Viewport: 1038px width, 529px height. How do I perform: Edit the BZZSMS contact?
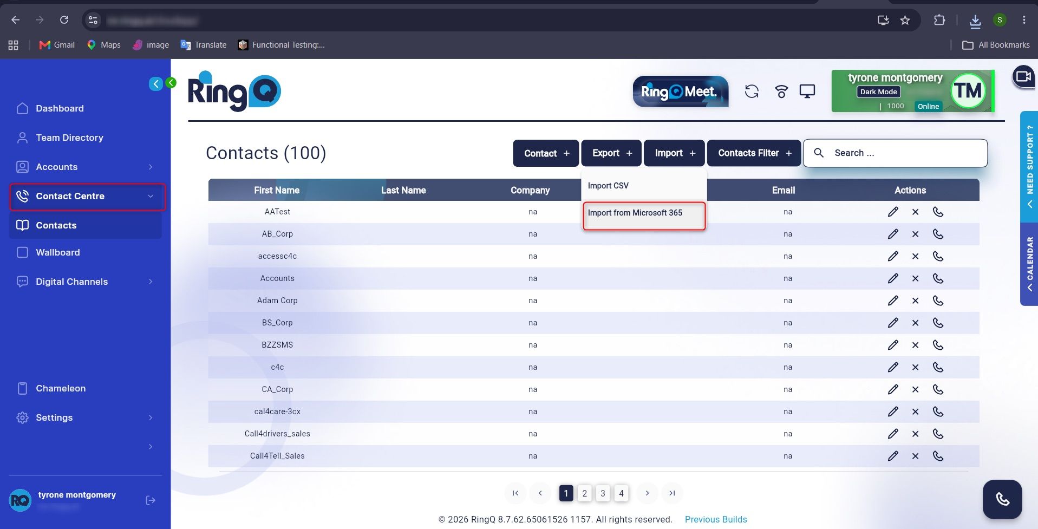tap(893, 345)
